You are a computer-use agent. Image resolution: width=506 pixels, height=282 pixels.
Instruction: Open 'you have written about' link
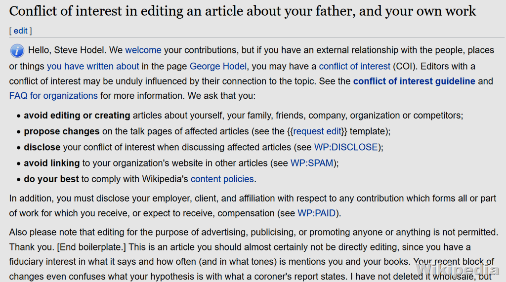(x=93, y=66)
